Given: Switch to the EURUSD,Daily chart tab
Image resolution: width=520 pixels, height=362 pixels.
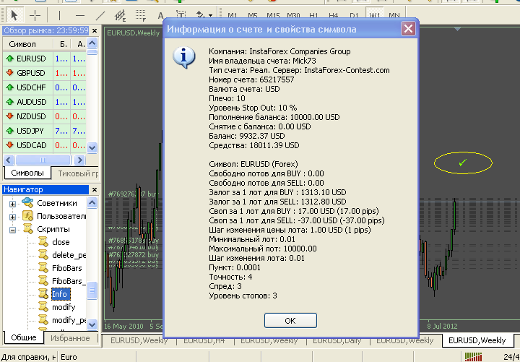Looking at the screenshot, I should click(x=337, y=341).
